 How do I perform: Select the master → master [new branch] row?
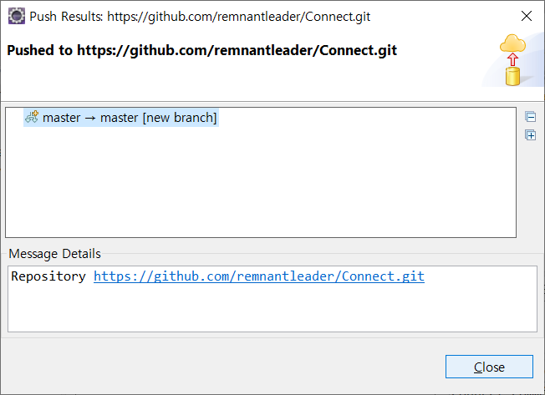pos(121,118)
